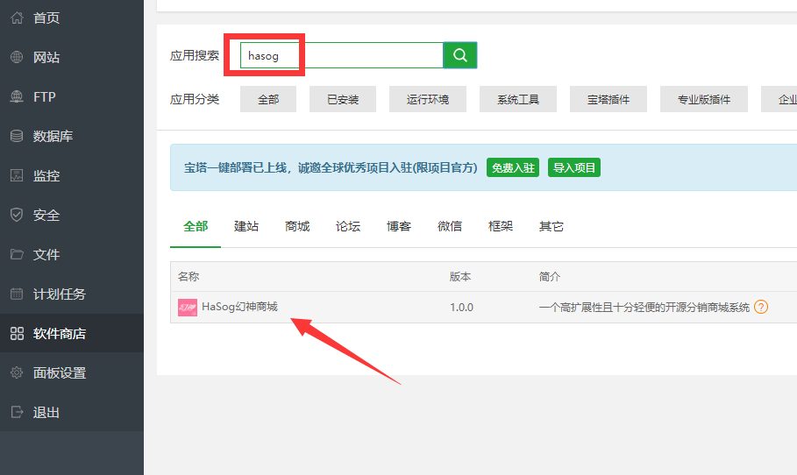Switch to the 其它 tab
The width and height of the screenshot is (797, 475).
(551, 226)
